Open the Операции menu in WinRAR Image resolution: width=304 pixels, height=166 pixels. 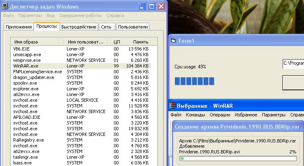[x=220, y=115]
